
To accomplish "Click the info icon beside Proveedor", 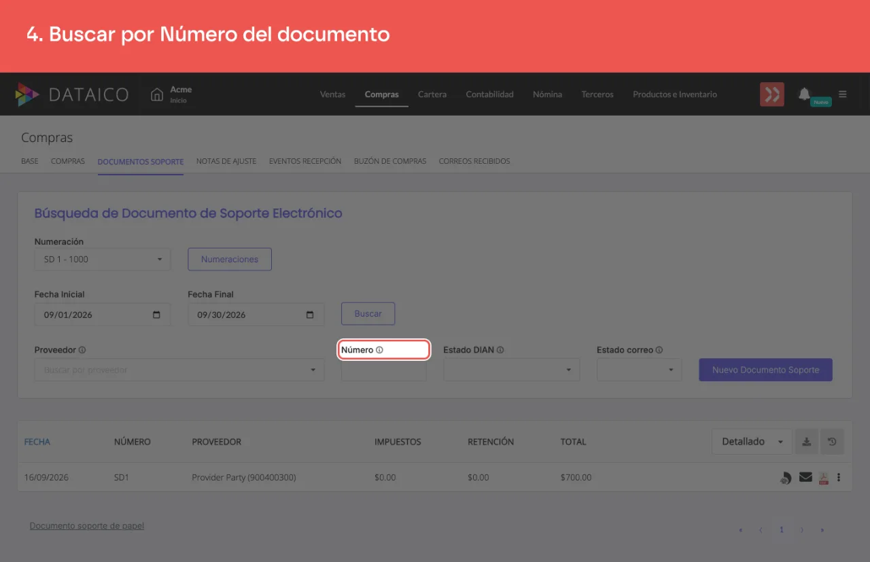I will click(x=82, y=350).
